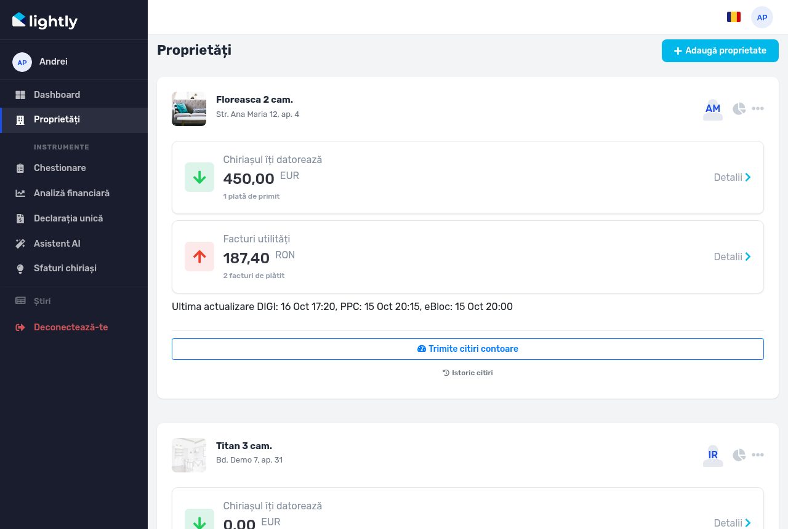Click Trimite citiri contoare button

pos(468,349)
